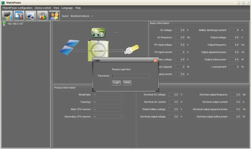Image resolution: width=251 pixels, height=149 pixels.
Task: Open the WatchPower configuration menu
Action: 17,8
